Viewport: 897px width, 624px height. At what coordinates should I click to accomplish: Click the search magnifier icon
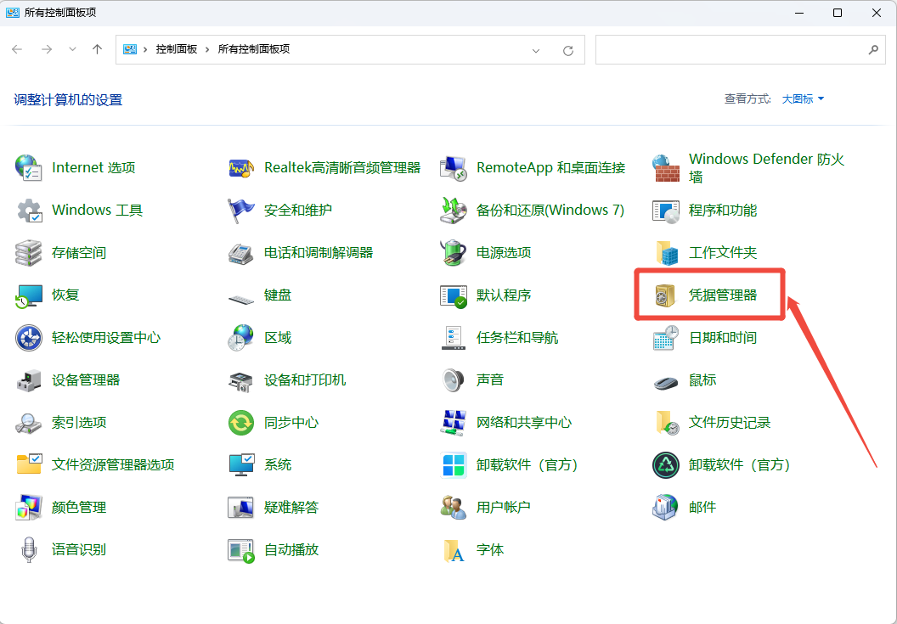pos(873,50)
